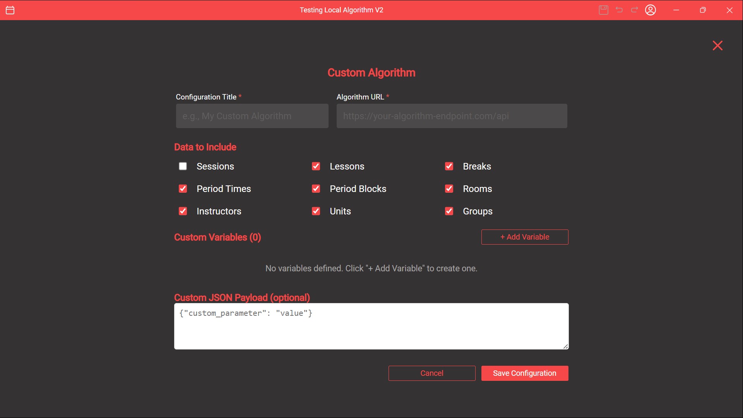Viewport: 743px width, 418px height.
Task: Toggle the Period Times checkbox
Action: click(183, 189)
